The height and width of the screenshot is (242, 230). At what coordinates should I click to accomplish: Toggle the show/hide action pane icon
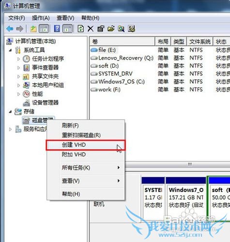pyautogui.click(x=67, y=29)
